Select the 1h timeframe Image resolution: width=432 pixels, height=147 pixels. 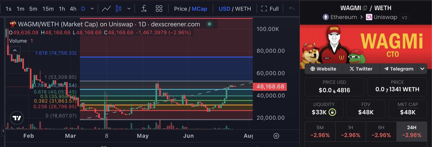tap(62, 9)
